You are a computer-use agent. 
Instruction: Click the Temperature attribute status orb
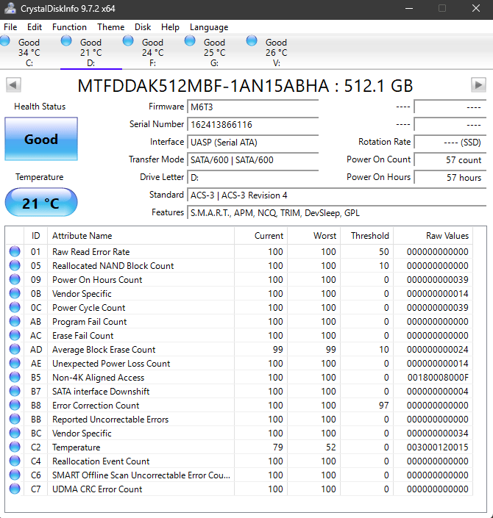[x=15, y=447]
